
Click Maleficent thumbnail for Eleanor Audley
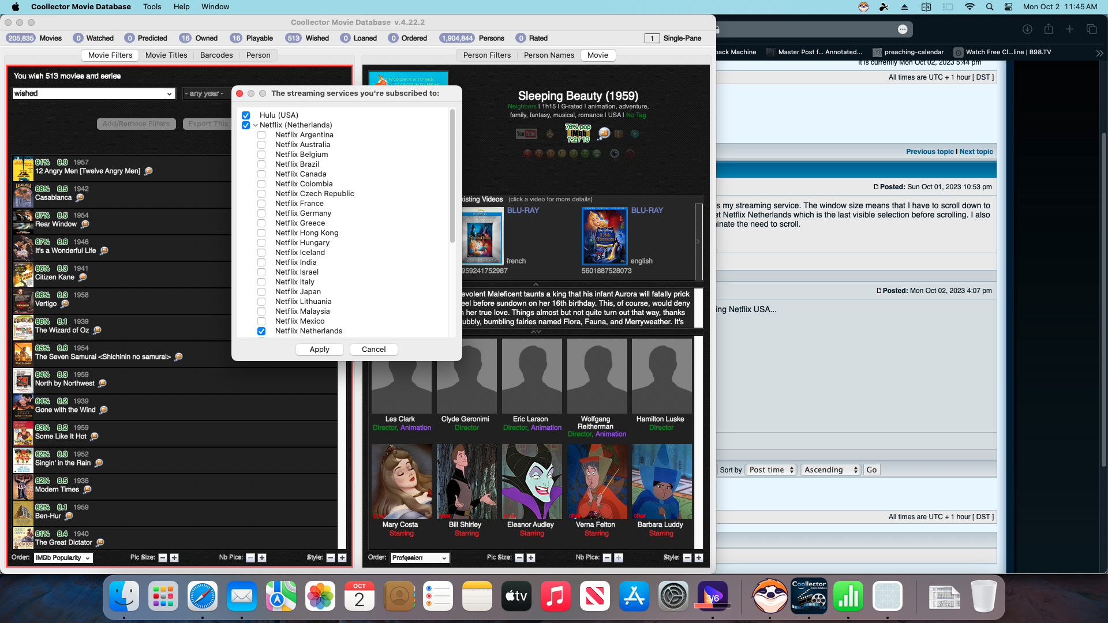(x=531, y=482)
